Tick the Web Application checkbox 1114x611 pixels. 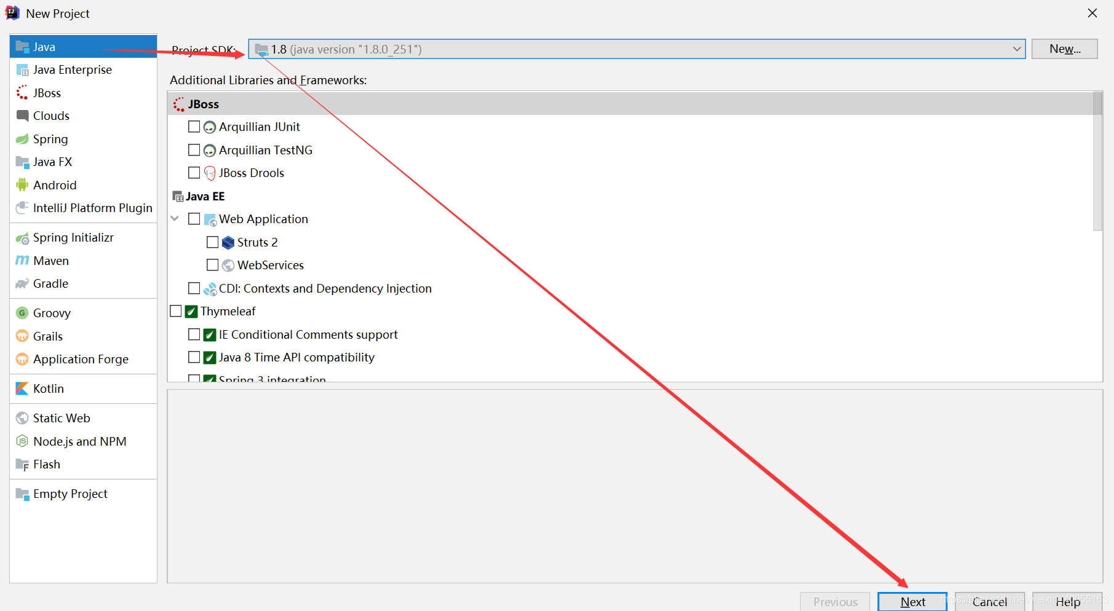(194, 219)
